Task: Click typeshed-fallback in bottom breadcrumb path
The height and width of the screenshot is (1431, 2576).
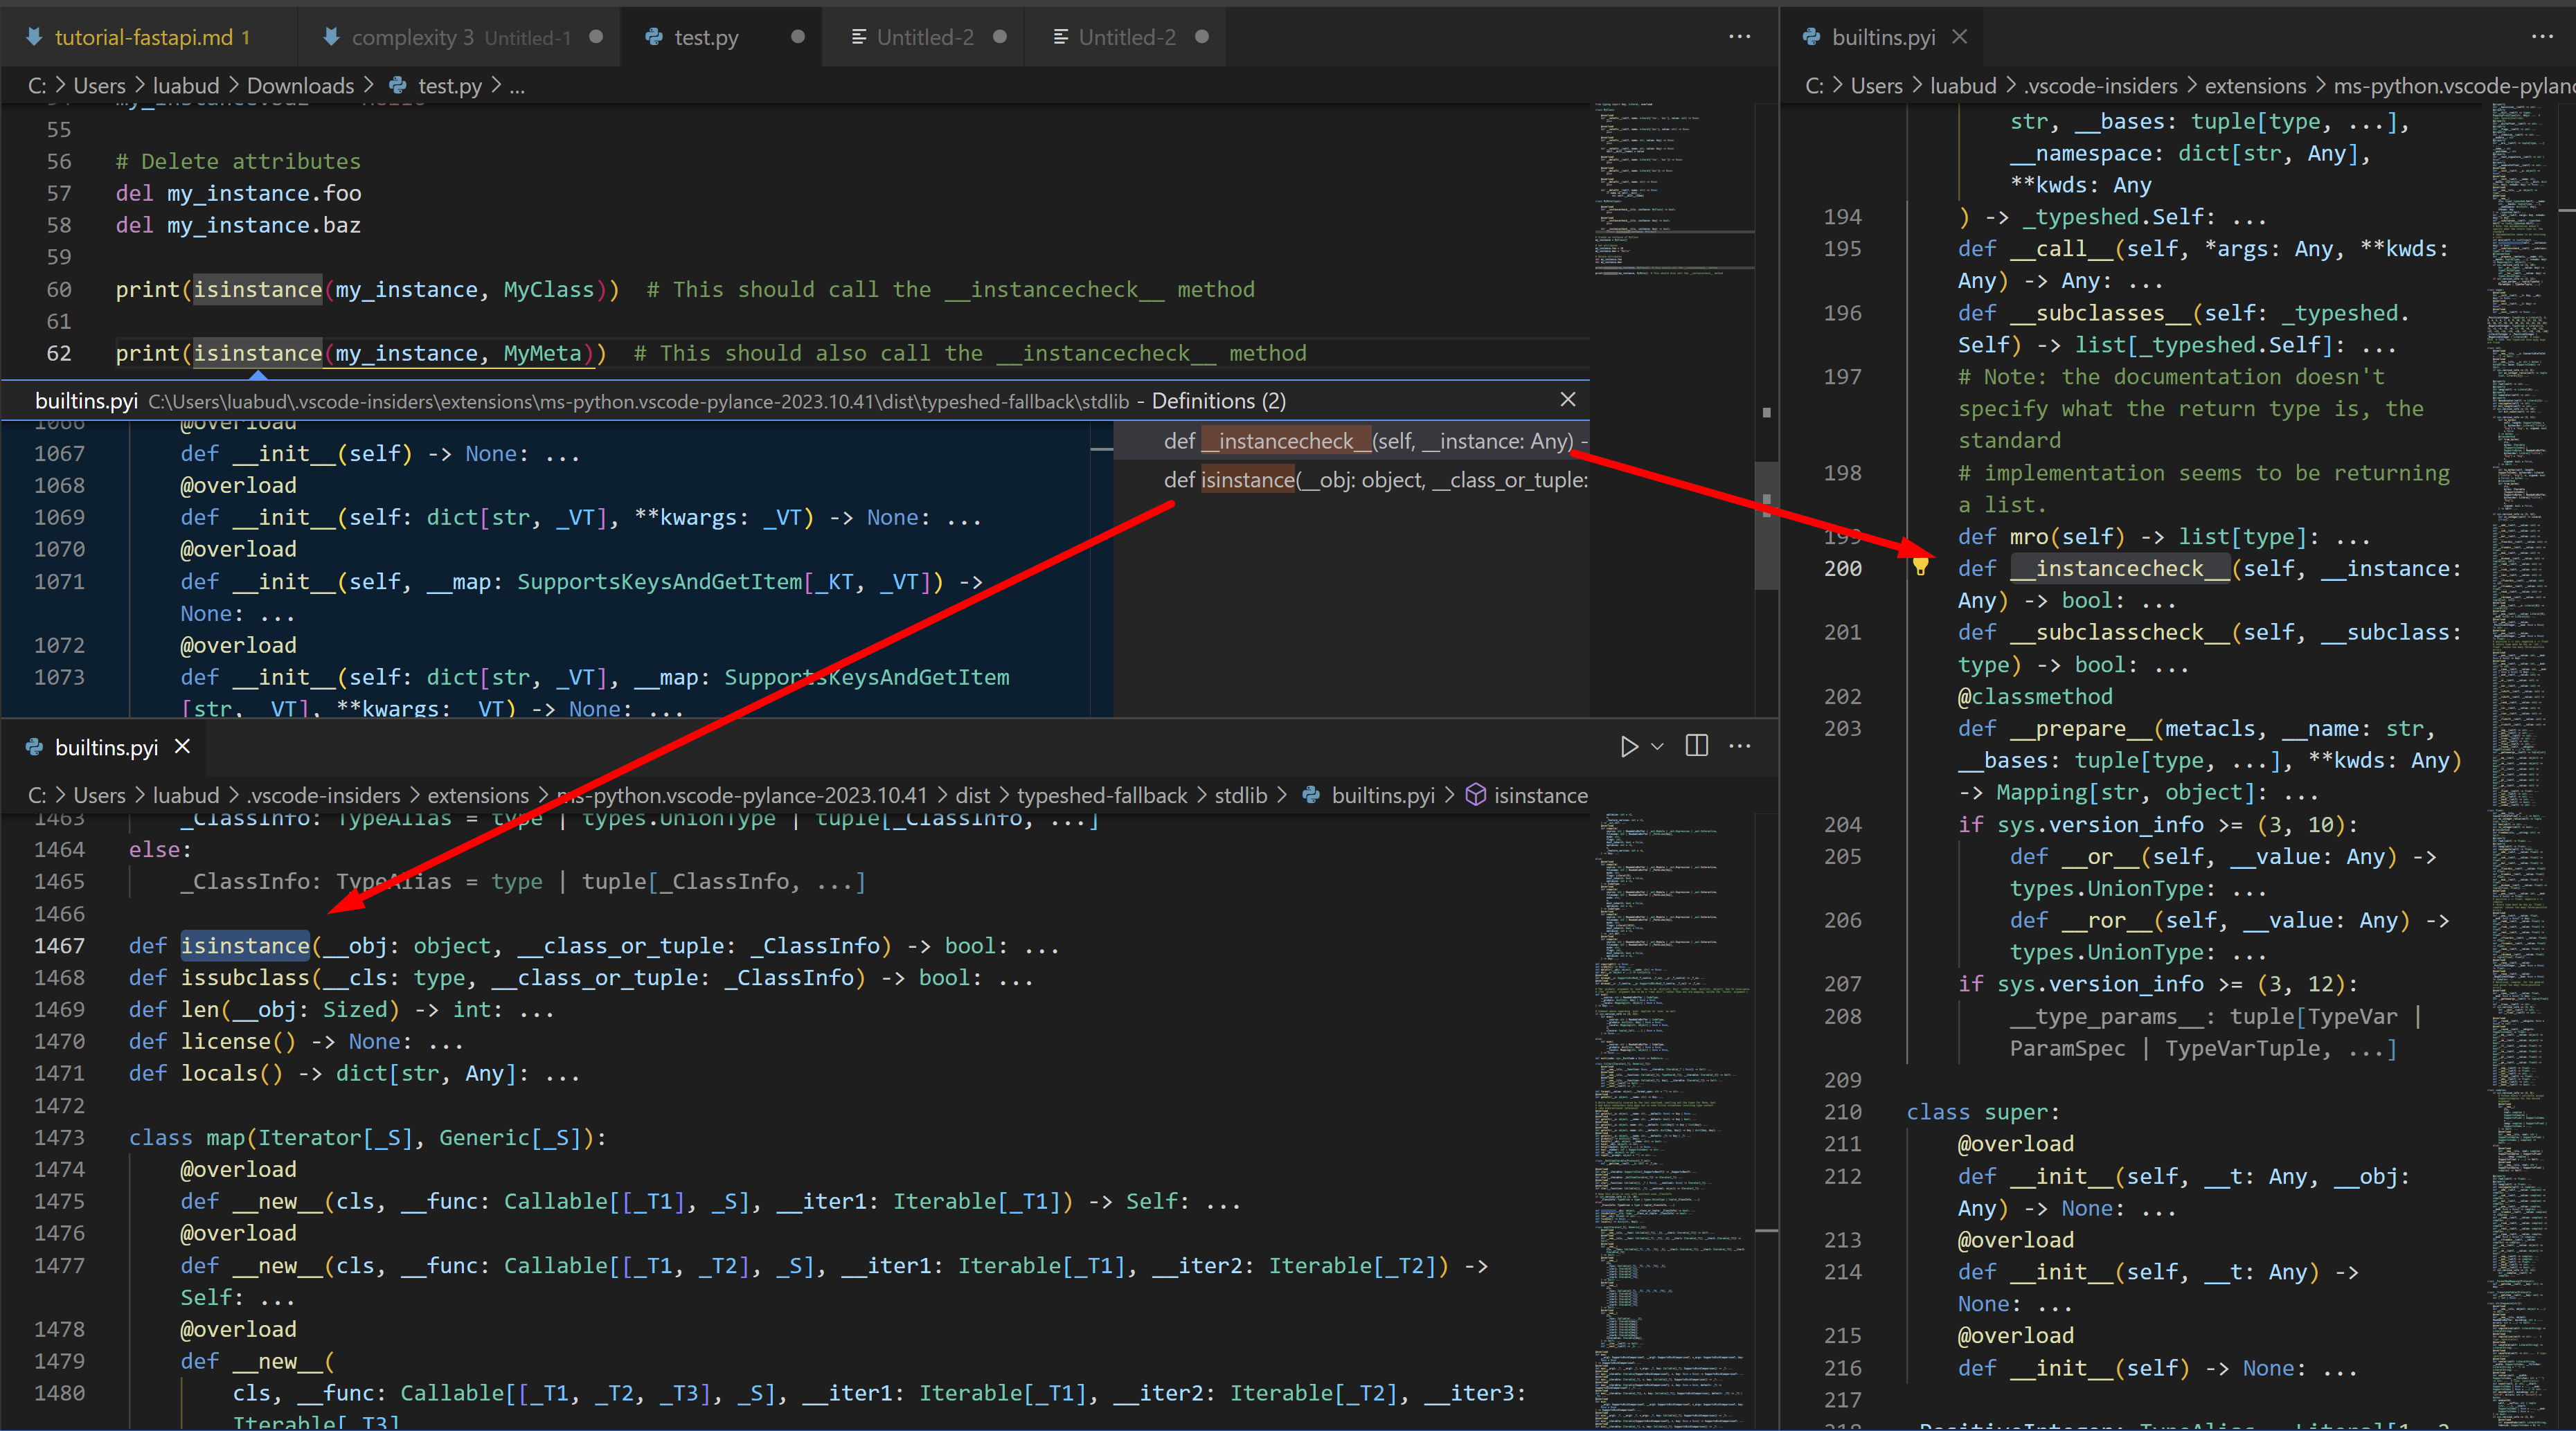Action: pos(1101,795)
